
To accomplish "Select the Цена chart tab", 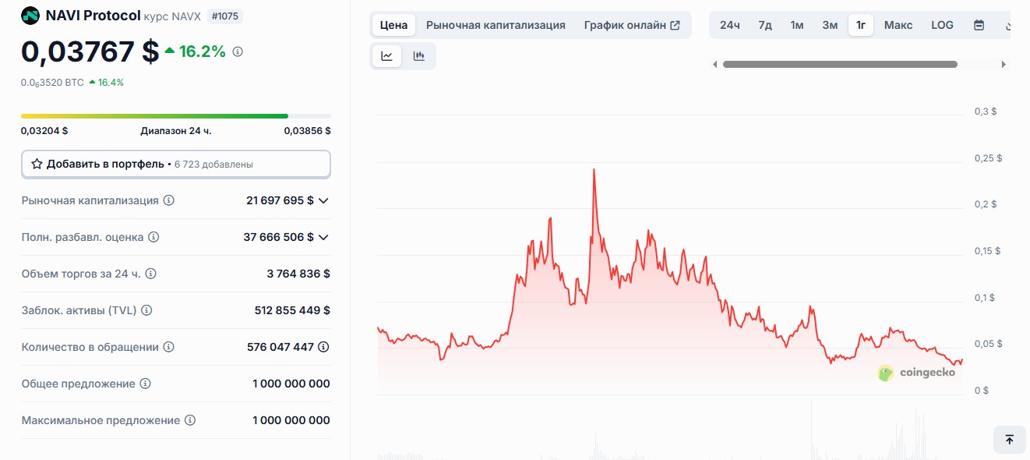I will (x=393, y=25).
